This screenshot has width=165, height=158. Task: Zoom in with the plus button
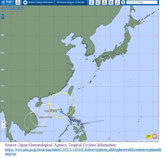[3, 122]
